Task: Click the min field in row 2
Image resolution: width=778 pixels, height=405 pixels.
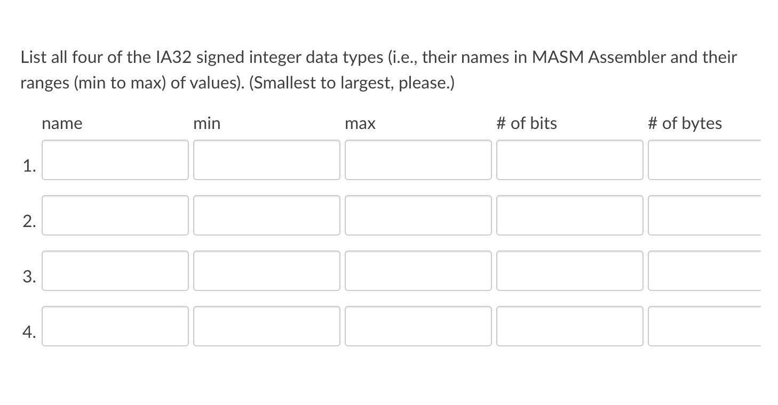Action: coord(267,215)
